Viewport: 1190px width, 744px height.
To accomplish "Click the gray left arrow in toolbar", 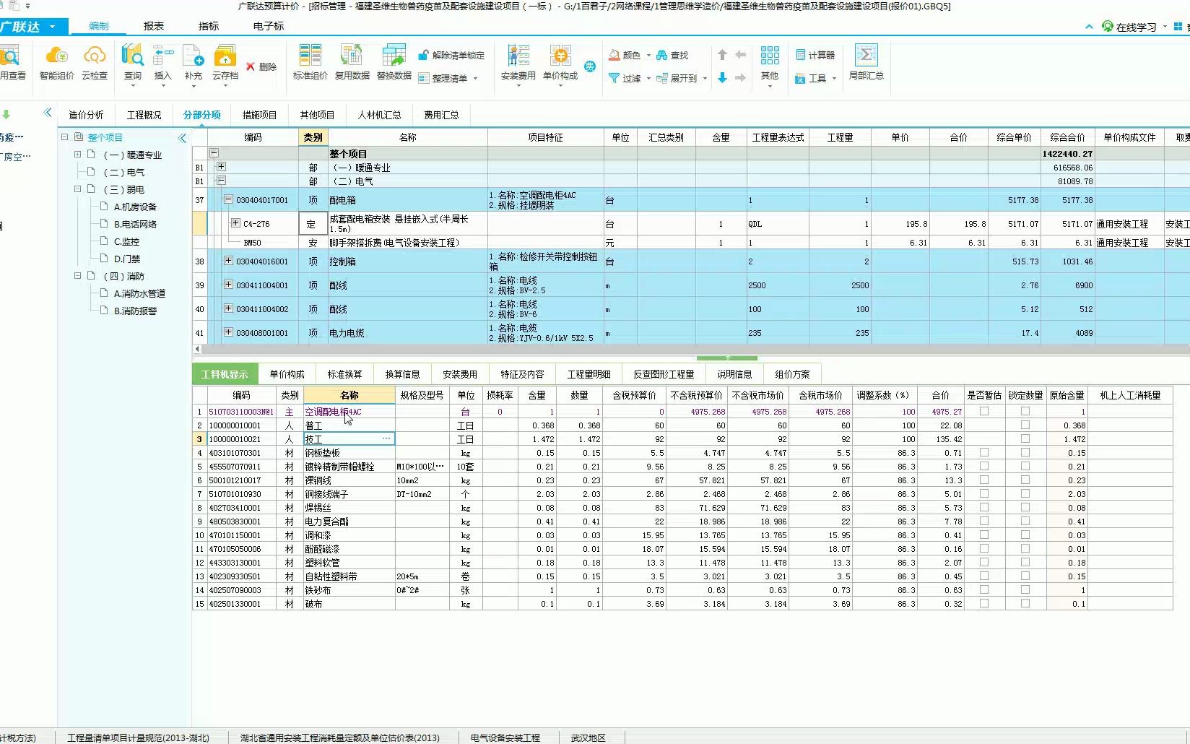I will pos(741,55).
